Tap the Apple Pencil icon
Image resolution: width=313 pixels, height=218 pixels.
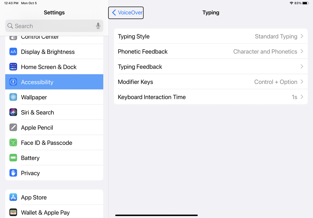coord(13,127)
